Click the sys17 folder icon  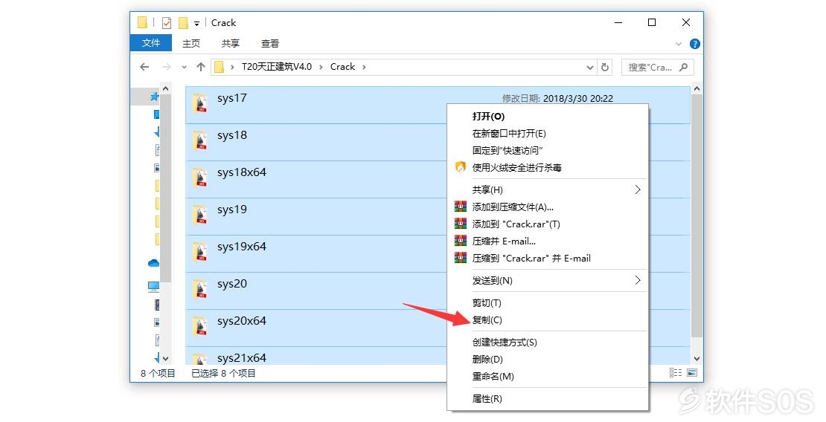(199, 103)
